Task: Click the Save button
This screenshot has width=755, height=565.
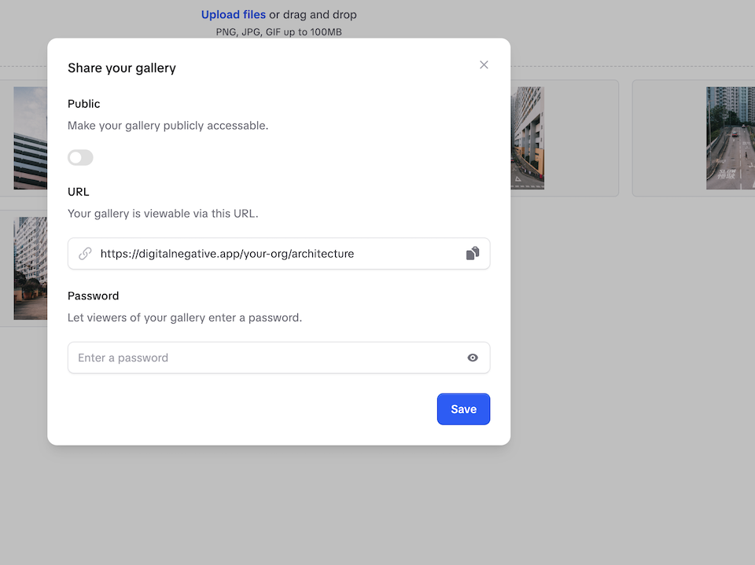Action: pyautogui.click(x=463, y=409)
